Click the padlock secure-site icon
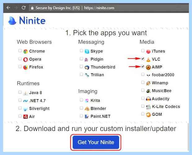This screenshot has height=155, width=192. click(x=32, y=8)
